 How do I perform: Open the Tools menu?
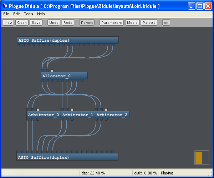click(x=29, y=14)
